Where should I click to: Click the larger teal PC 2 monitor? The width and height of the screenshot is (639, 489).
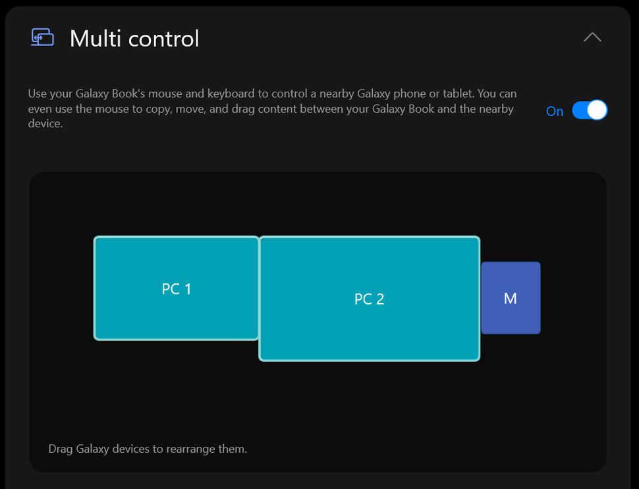(x=369, y=299)
